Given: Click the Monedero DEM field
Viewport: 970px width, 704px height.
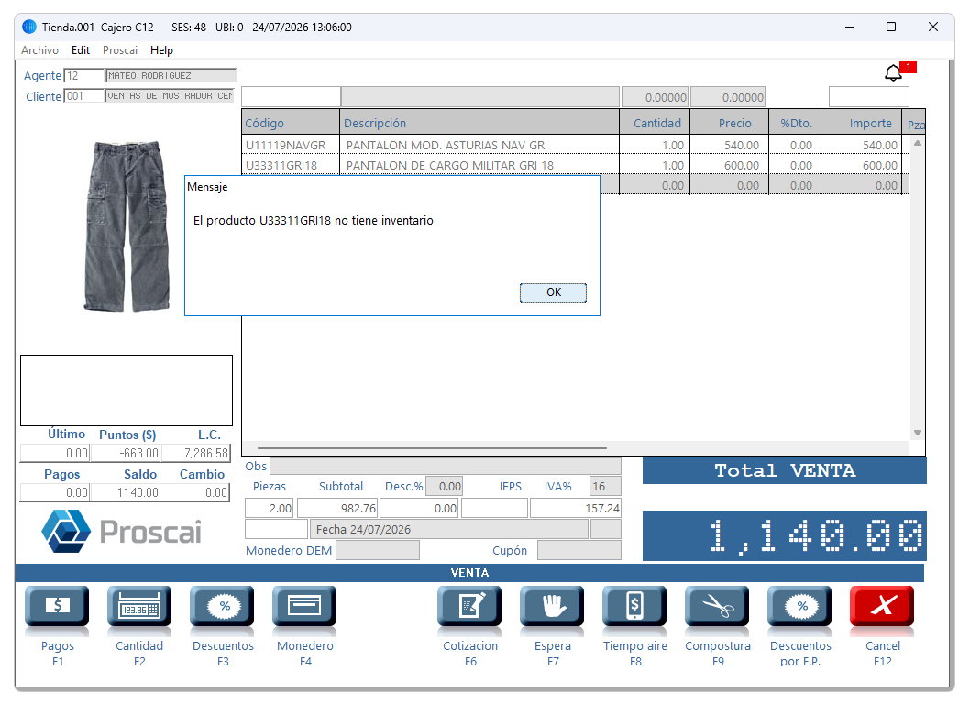Looking at the screenshot, I should 378,550.
